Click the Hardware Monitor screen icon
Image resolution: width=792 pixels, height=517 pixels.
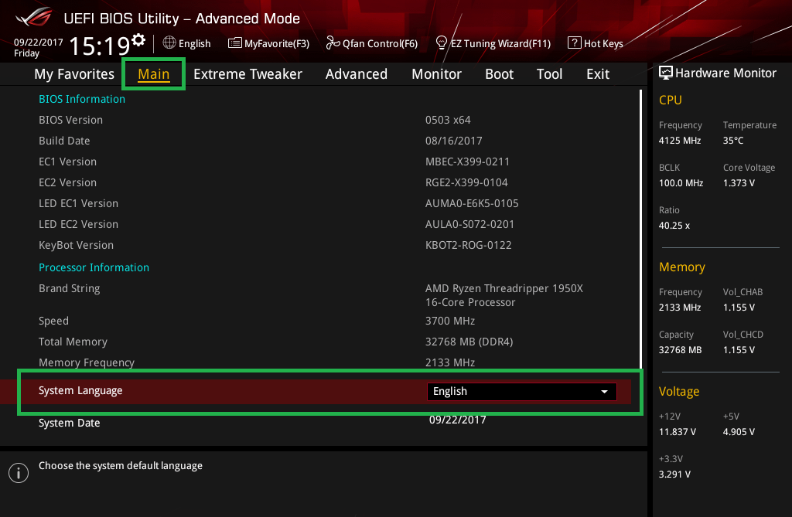[666, 73]
